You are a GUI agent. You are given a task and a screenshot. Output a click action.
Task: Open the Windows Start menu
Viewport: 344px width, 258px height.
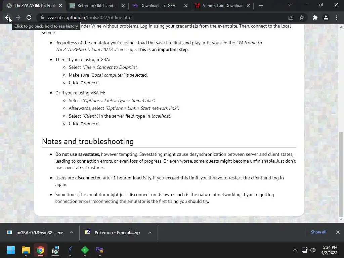[11, 250]
